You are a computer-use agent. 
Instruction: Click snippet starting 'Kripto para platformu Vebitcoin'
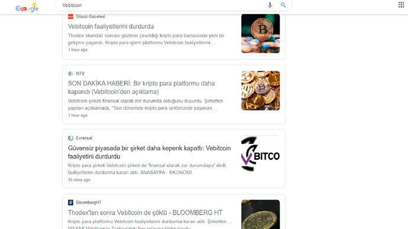pos(150,225)
